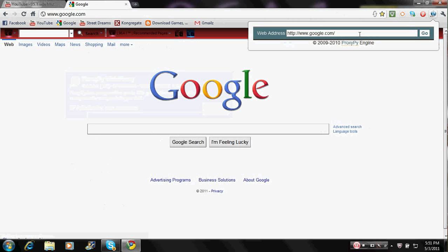This screenshot has height=252, width=448.
Task: Select the News navigation item
Action: click(x=75, y=44)
